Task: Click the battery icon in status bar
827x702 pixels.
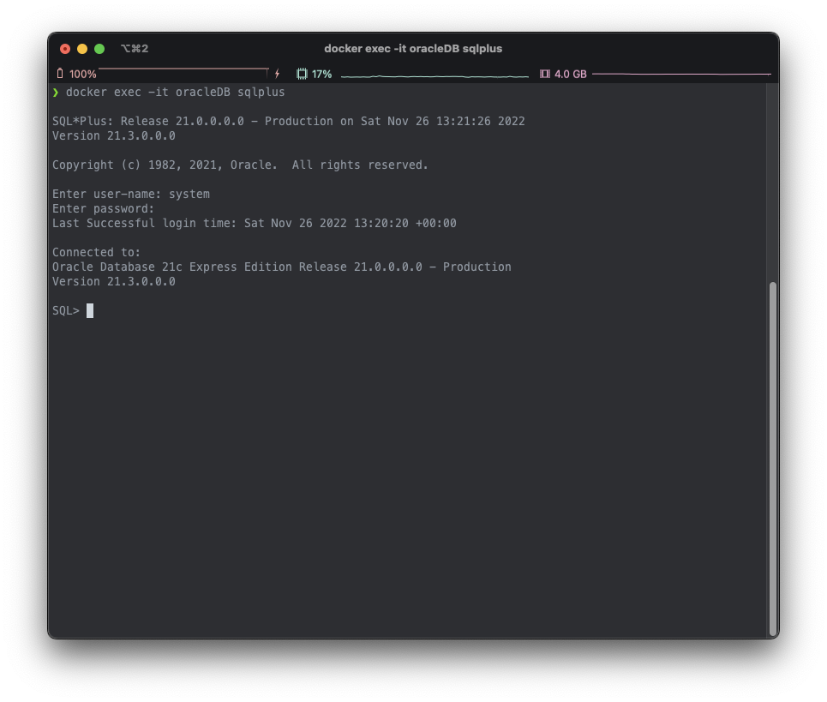Action: 60,74
